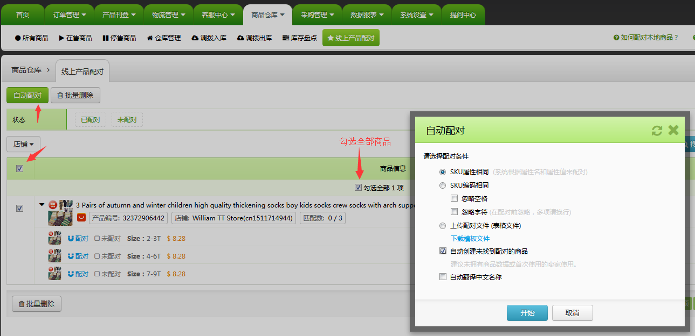695x336 pixels.
Task: Click 店铺: William TT Store label
Action: click(x=233, y=218)
